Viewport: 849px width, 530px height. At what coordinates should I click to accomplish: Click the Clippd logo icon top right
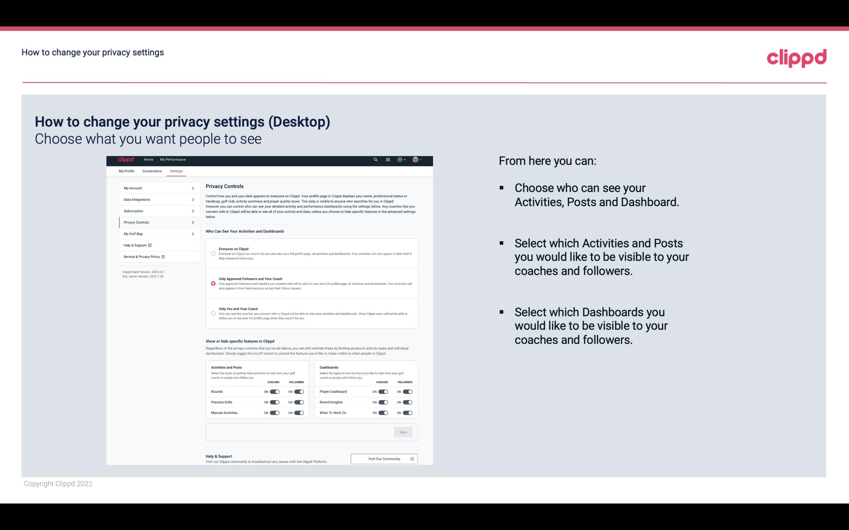[797, 57]
